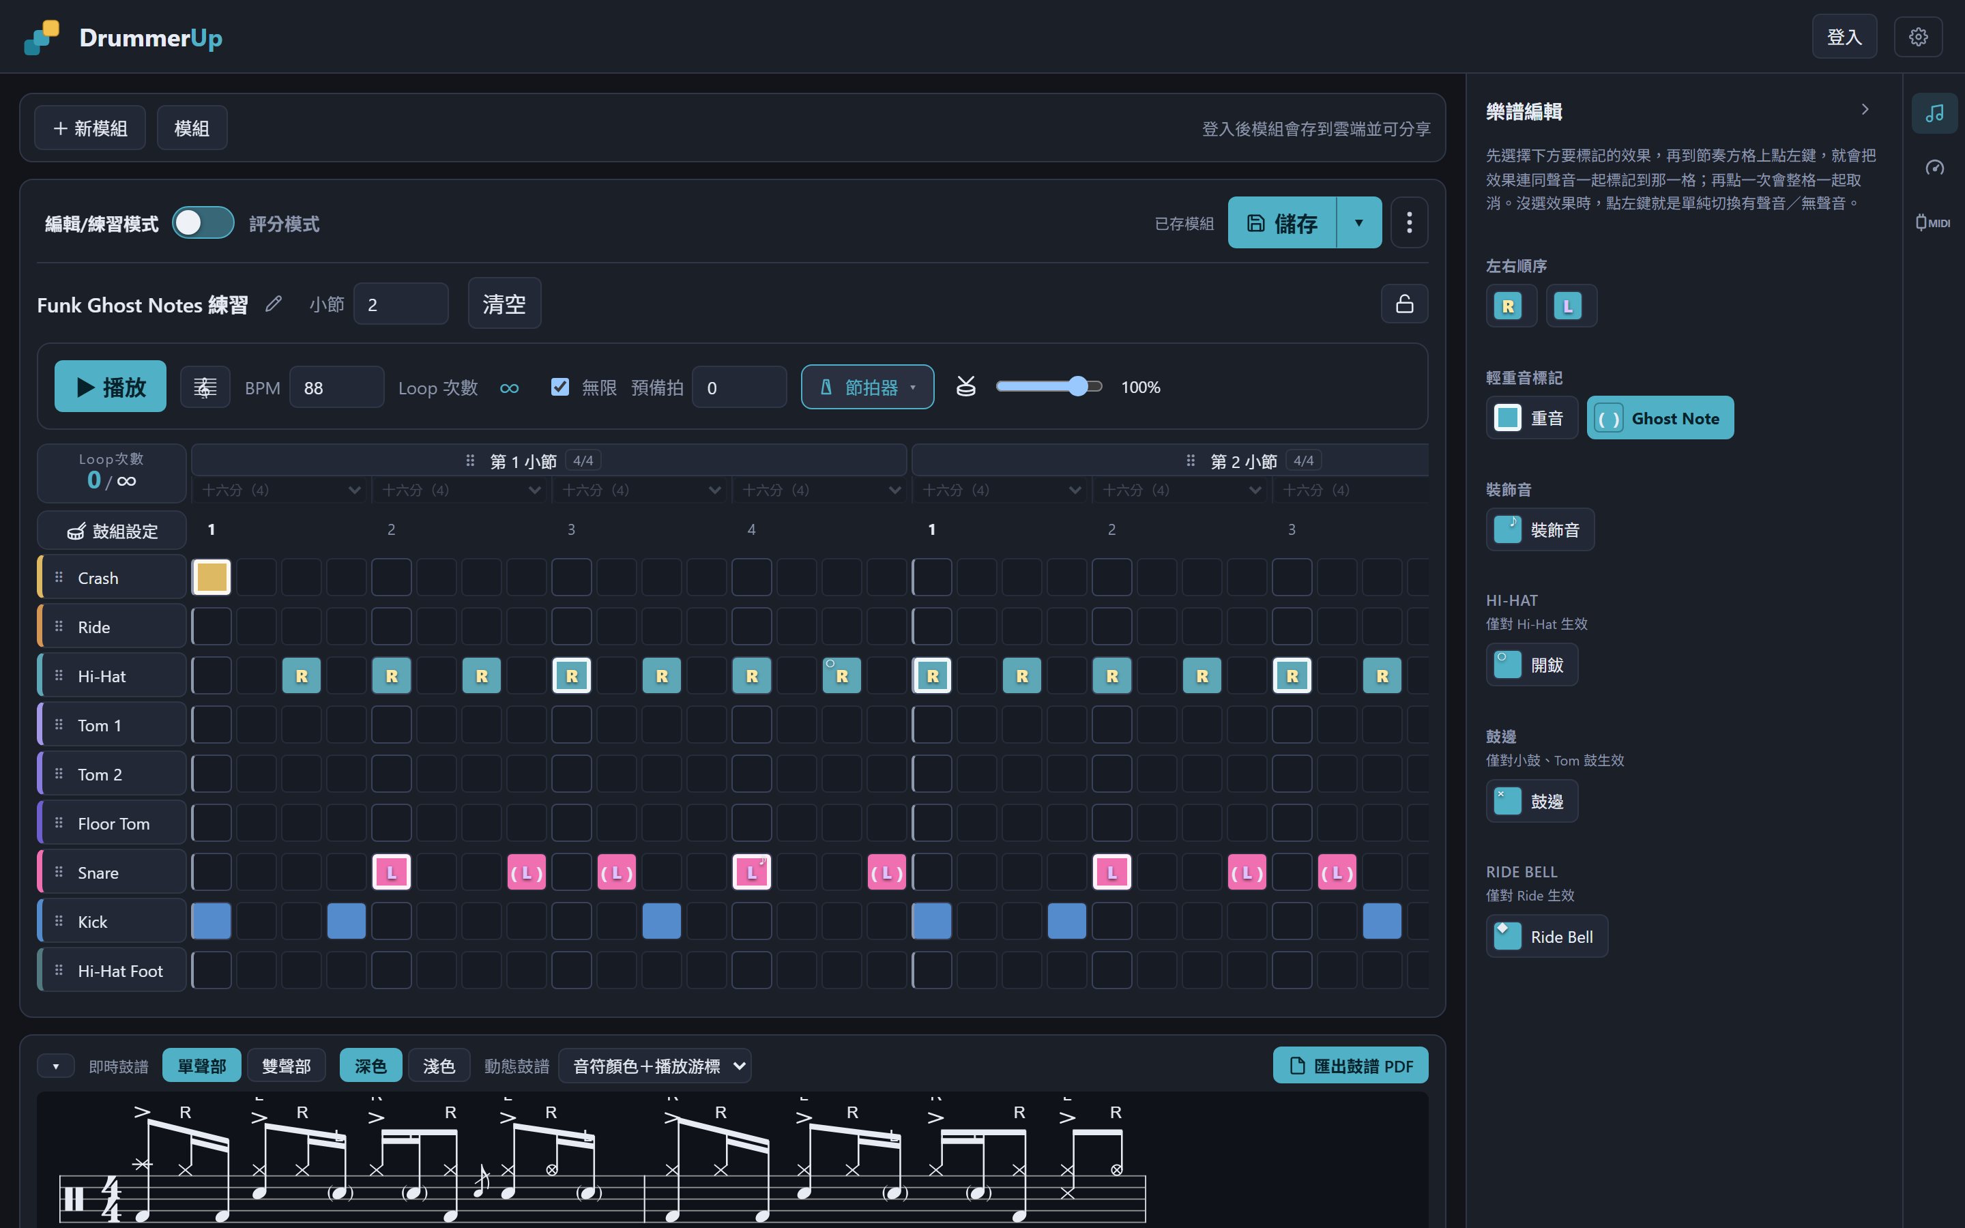Click the settings gear icon
The image size is (1965, 1228).
pyautogui.click(x=1918, y=37)
